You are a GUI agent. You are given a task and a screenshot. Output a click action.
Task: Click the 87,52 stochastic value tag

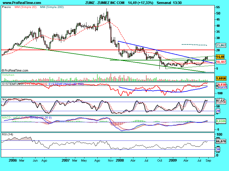[x=220, y=101]
